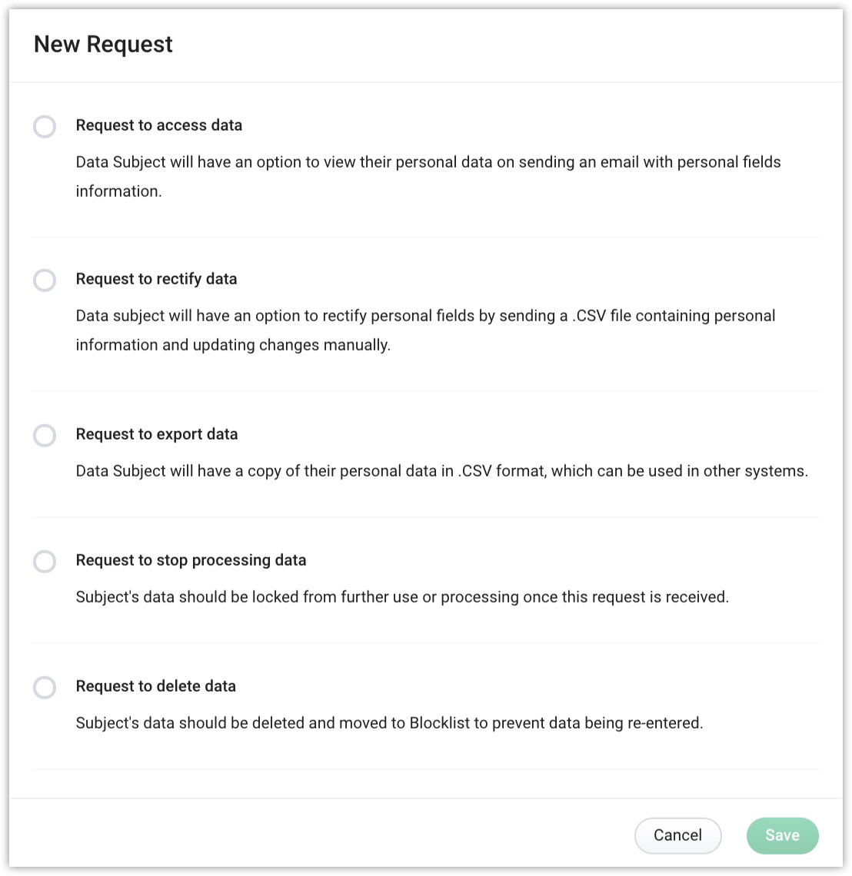Click the "Request to access data" heading
Image resolution: width=852 pixels, height=876 pixels.
(x=158, y=125)
